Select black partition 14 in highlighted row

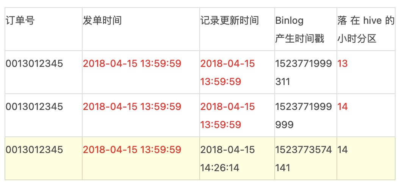tap(343, 150)
